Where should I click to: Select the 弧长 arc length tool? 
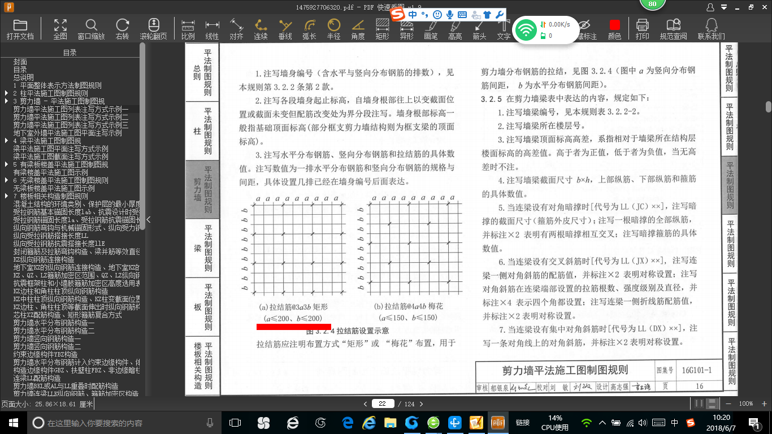[x=309, y=29]
